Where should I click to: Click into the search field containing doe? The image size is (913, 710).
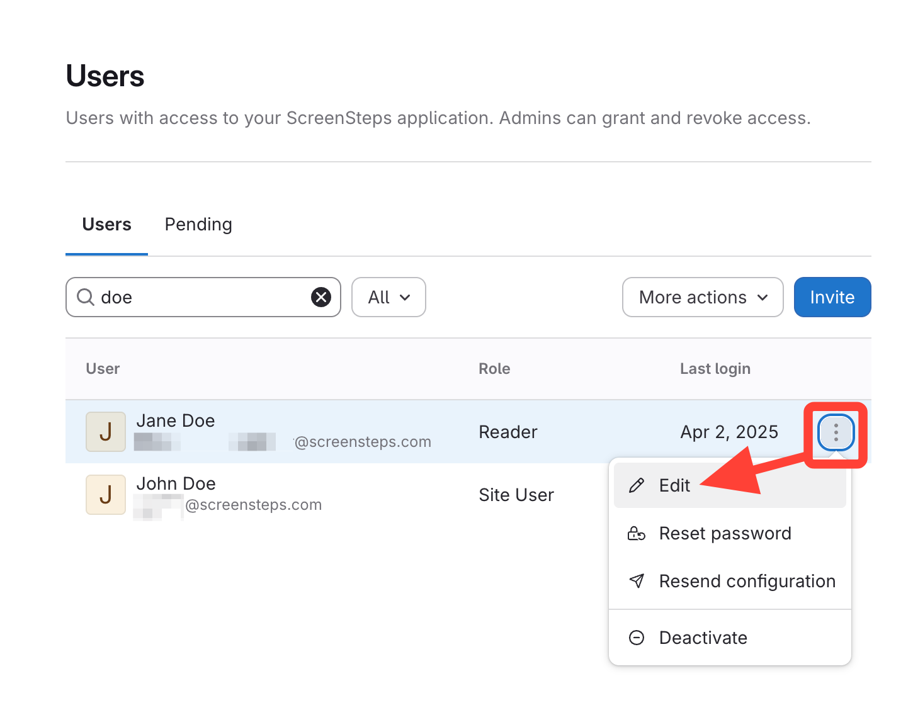201,297
